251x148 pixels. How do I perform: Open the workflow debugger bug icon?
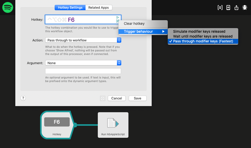pyautogui.click(x=245, y=7)
